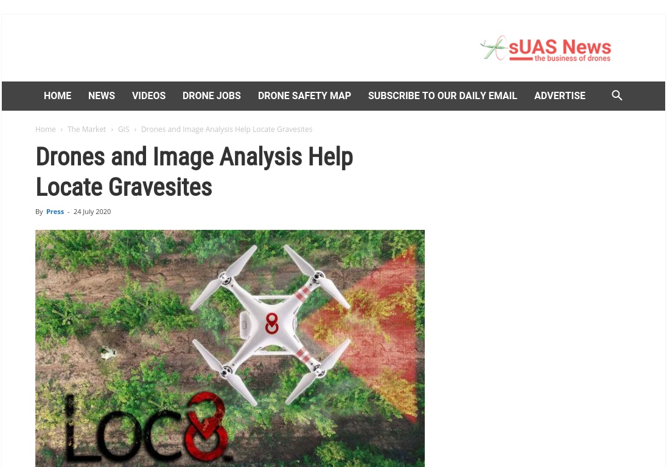The image size is (667, 467).
Task: Open the featured drone image
Action: 229,348
